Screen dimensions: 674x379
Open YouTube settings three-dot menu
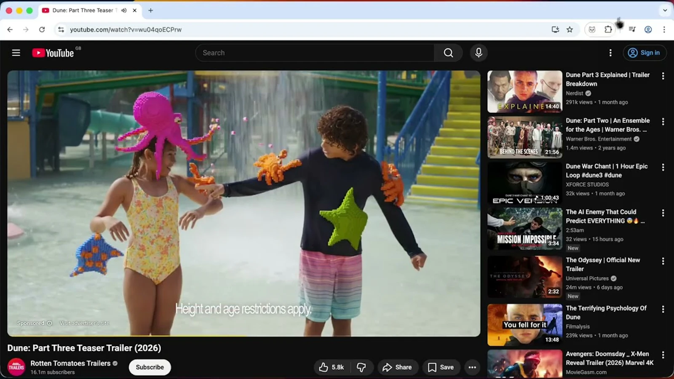click(610, 53)
